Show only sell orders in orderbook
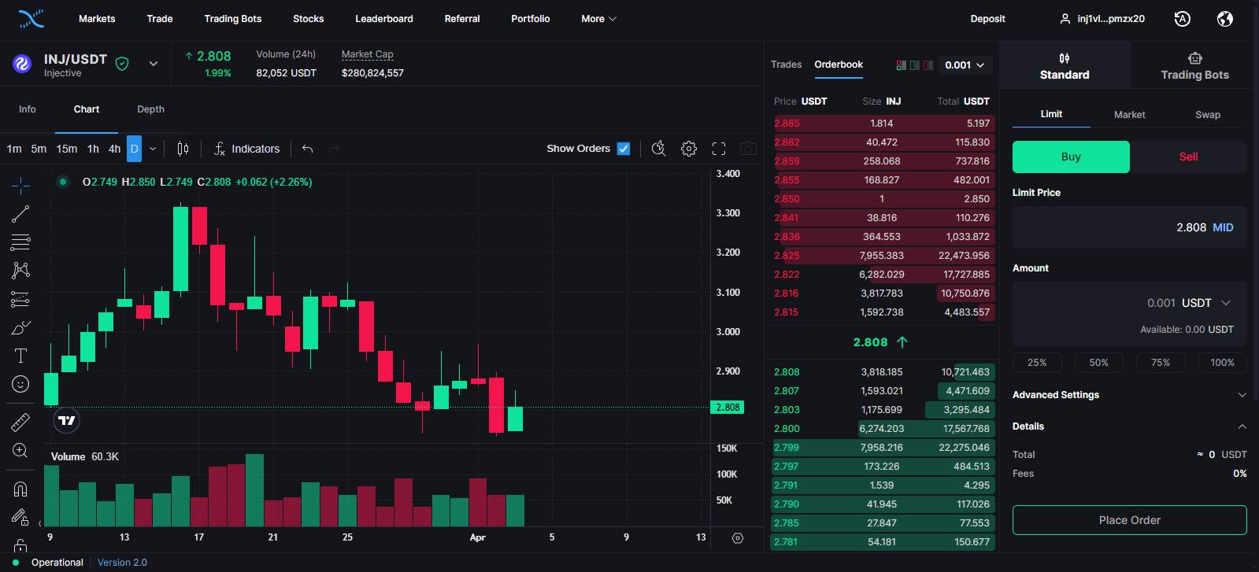Image resolution: width=1259 pixels, height=572 pixels. (928, 65)
